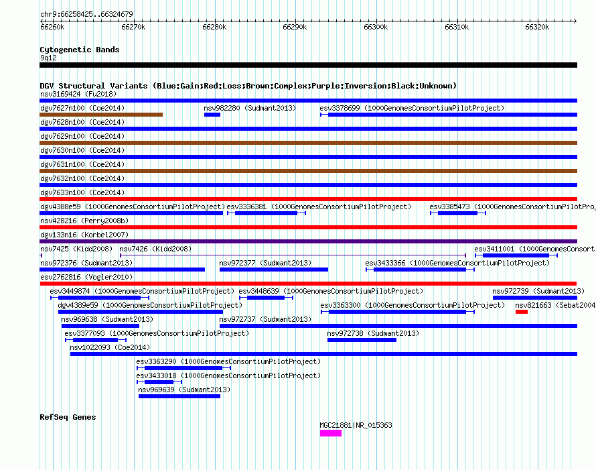Click the DGV Structural Variants track title
The height and width of the screenshot is (470, 596).
pyautogui.click(x=248, y=86)
